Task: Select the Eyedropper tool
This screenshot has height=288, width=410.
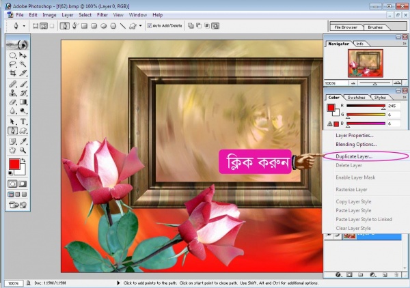Action: (x=23, y=141)
